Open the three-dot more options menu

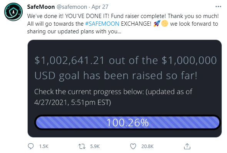click(218, 7)
